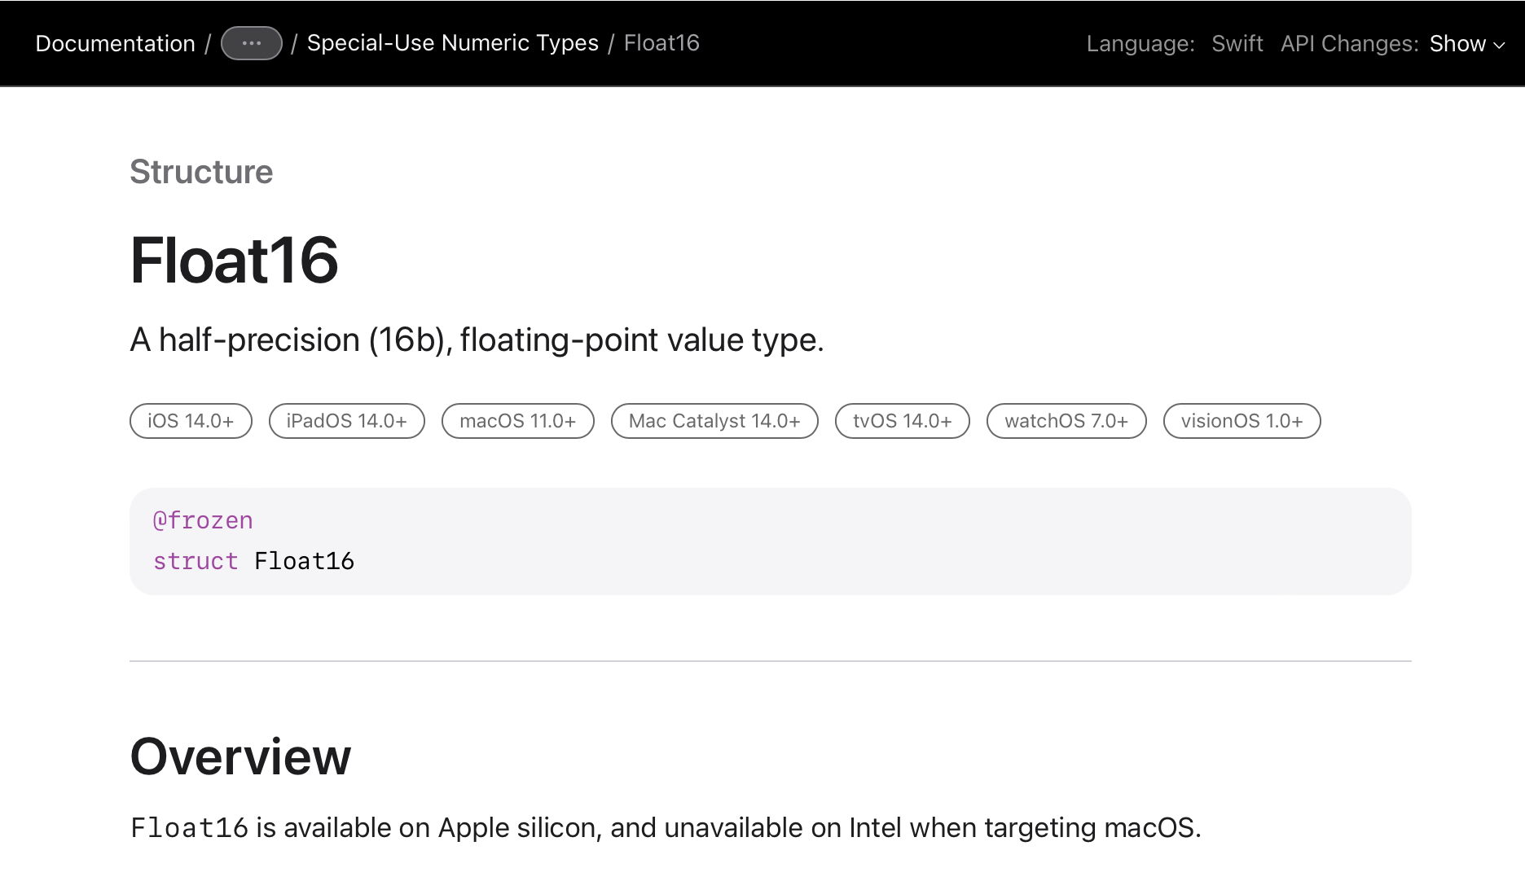Screen dimensions: 1525x881
Task: Click the iPadOS 14.0+ availability badge
Action: pos(346,421)
